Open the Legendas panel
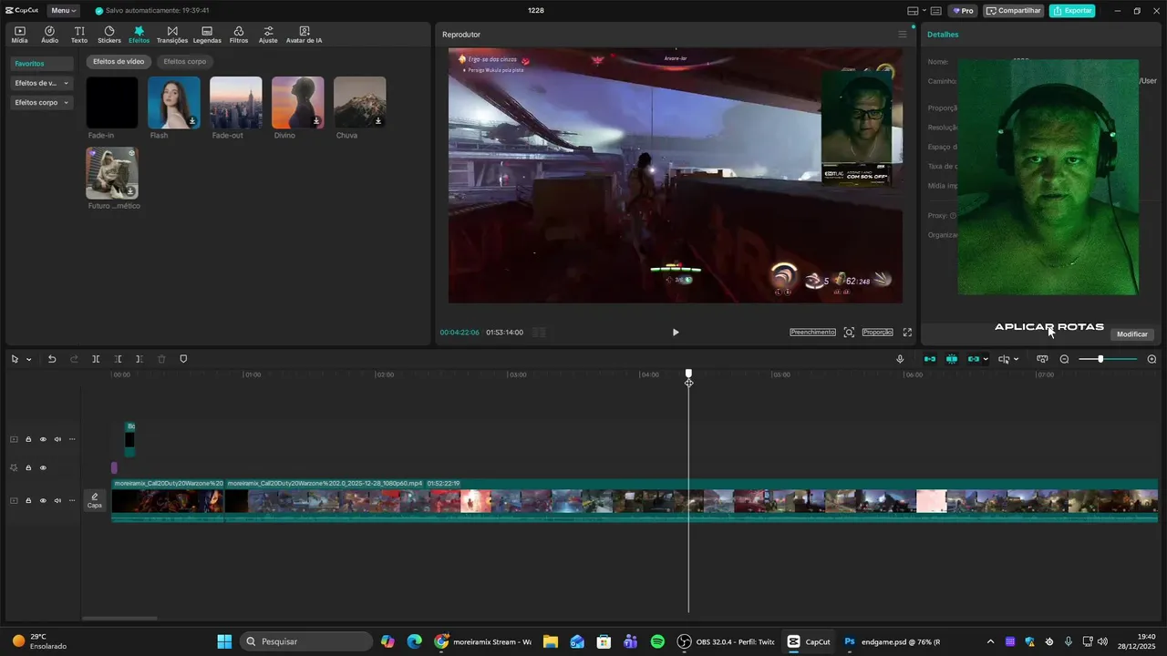The image size is (1167, 656). pyautogui.click(x=207, y=35)
